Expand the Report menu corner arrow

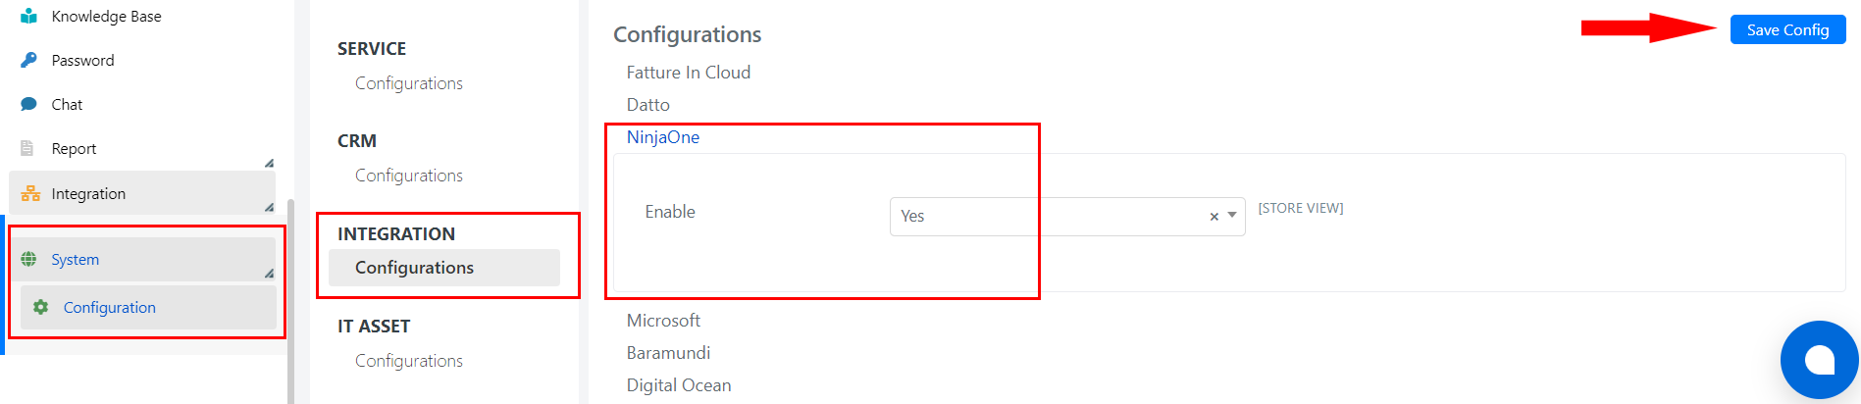269,163
